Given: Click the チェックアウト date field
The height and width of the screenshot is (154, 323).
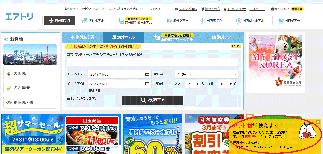Looking at the screenshot, I should coord(120,84).
